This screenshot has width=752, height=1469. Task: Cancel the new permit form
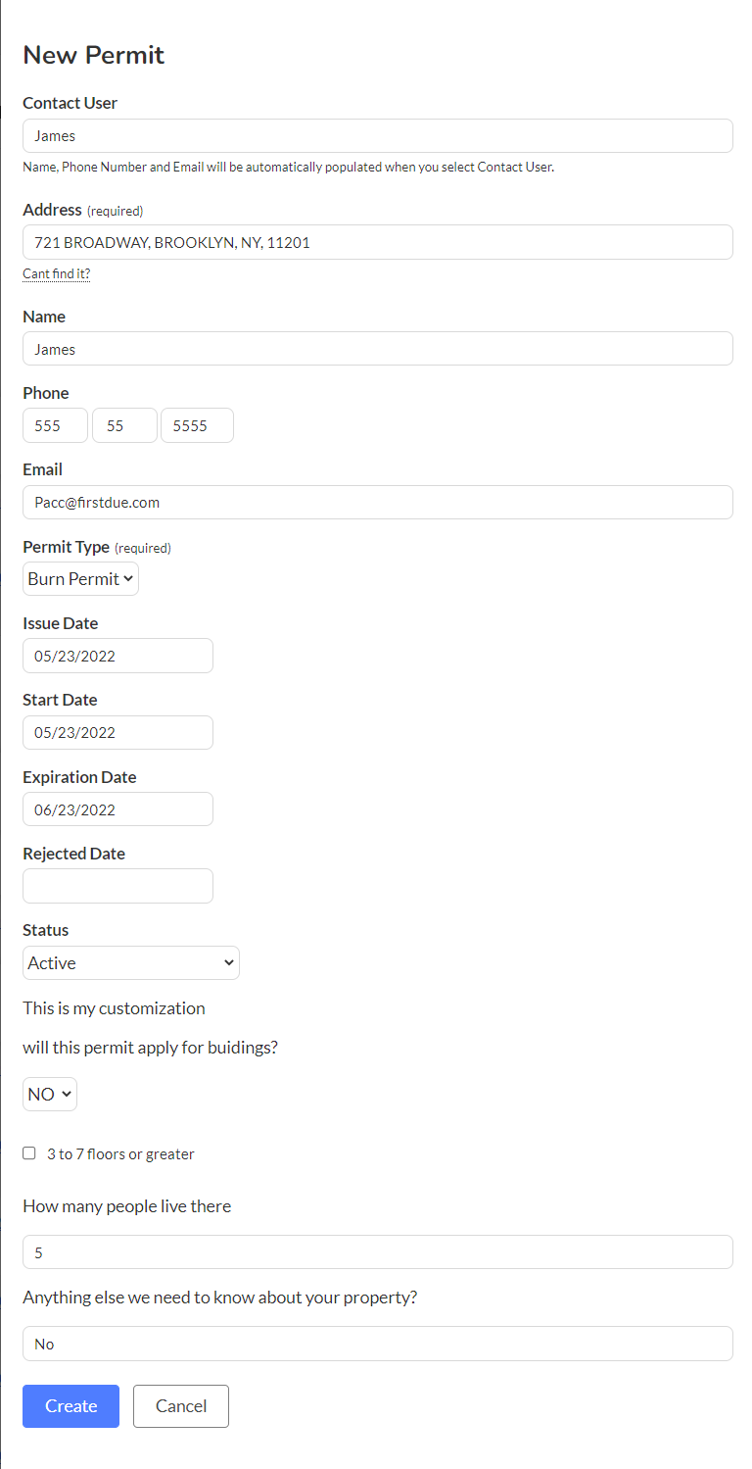pos(181,1405)
